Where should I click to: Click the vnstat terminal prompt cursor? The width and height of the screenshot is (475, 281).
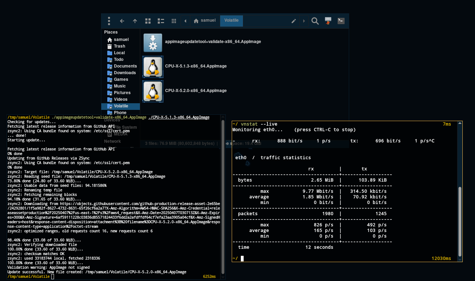(x=242, y=258)
